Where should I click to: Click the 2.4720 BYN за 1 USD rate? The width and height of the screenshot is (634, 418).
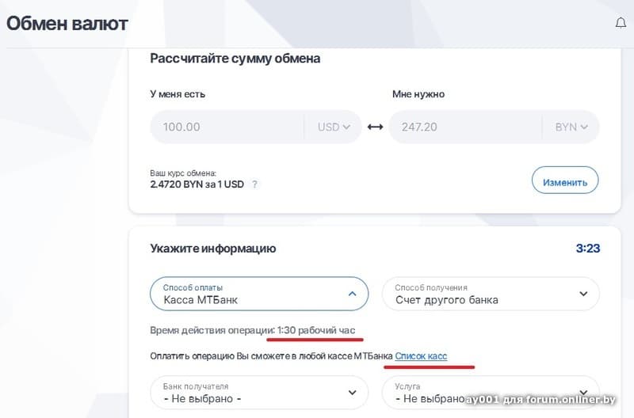197,184
